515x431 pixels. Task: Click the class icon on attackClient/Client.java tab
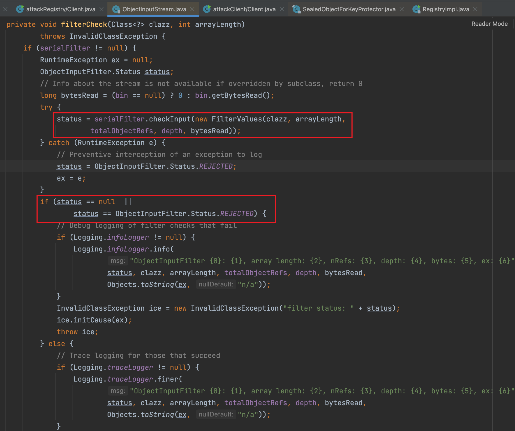pos(207,9)
